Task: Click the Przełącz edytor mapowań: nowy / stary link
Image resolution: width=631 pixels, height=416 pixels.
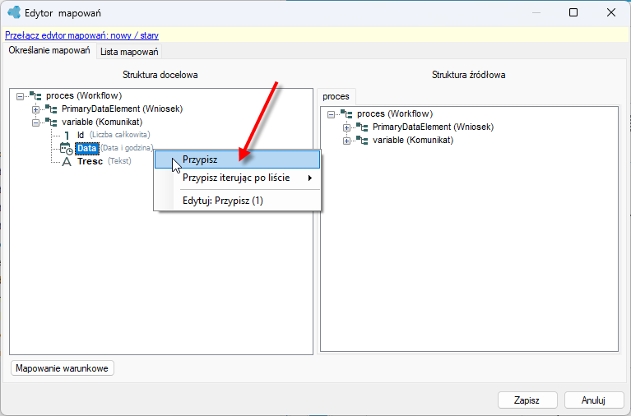Action: click(81, 35)
